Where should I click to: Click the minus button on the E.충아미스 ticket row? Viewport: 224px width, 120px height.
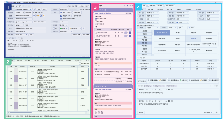tap(126, 36)
